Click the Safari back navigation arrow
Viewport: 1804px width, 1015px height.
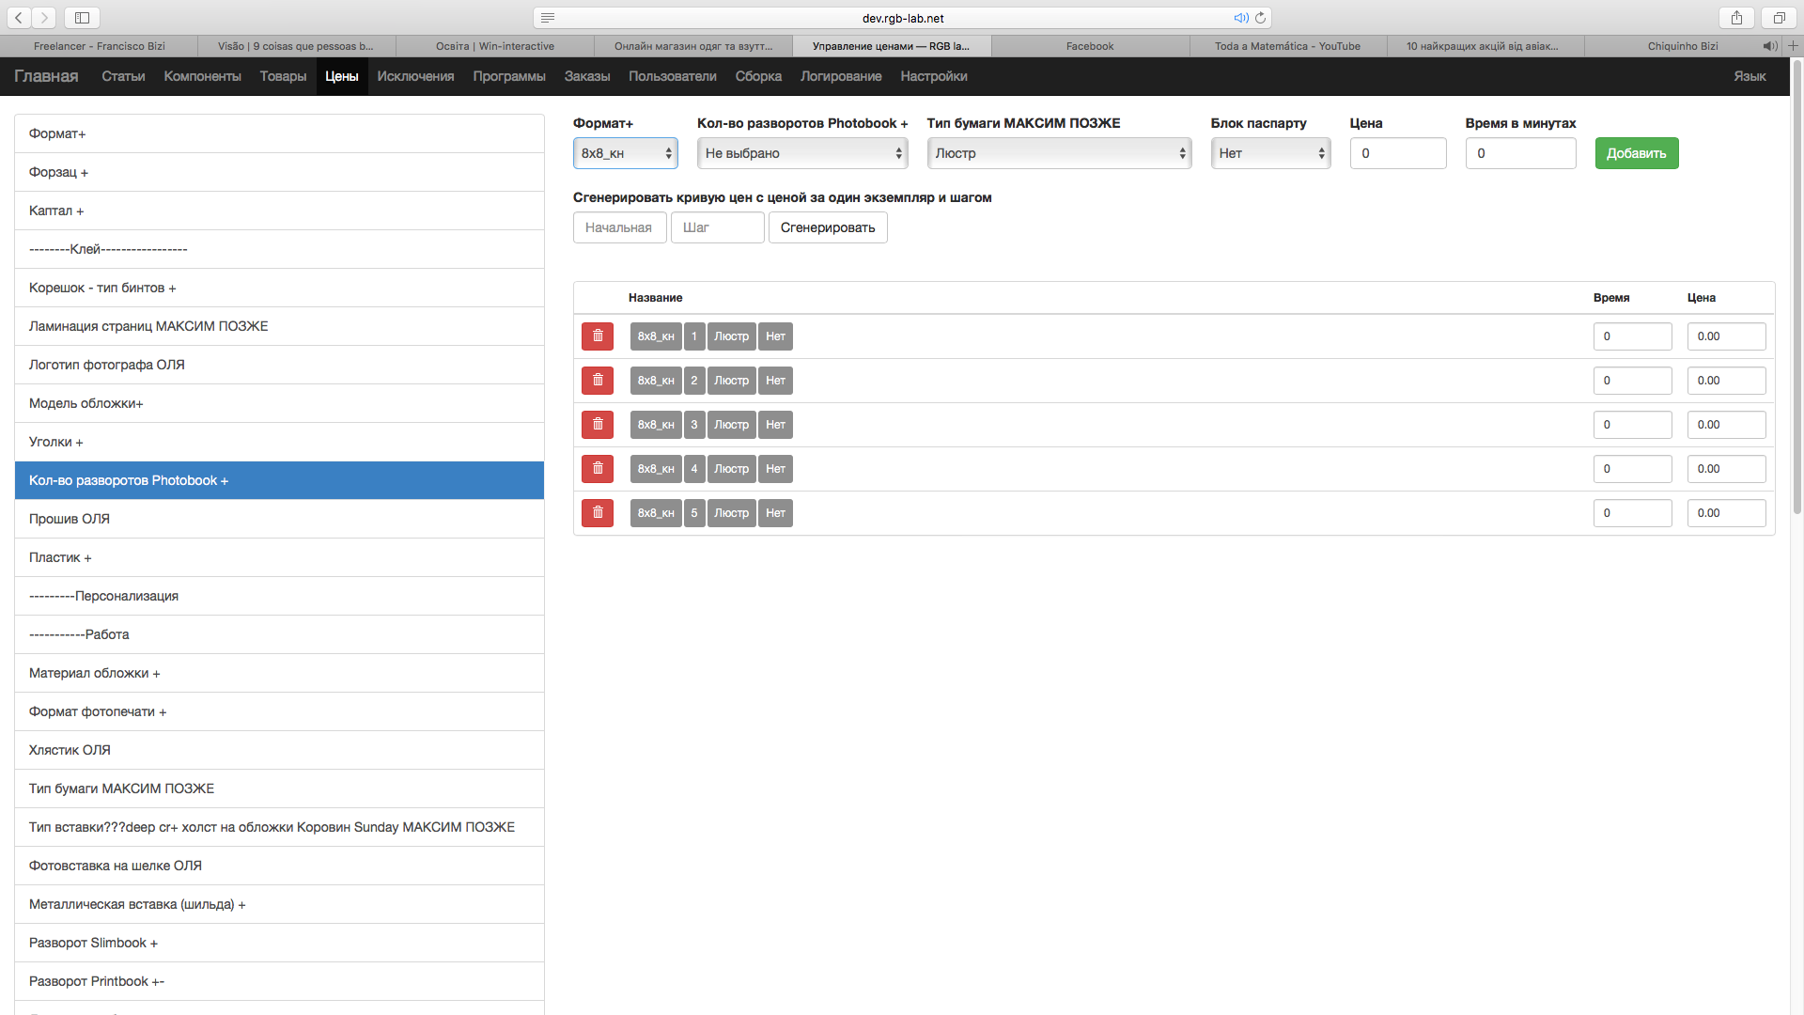click(x=19, y=18)
